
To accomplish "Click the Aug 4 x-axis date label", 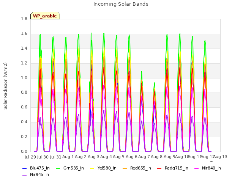I will click(106, 157).
